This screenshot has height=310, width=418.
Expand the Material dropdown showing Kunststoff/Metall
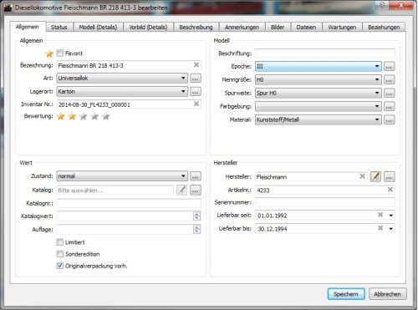[x=319, y=119]
